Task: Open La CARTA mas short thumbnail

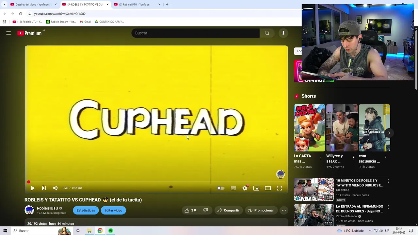Action: [x=310, y=128]
